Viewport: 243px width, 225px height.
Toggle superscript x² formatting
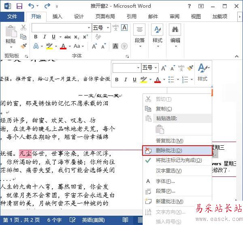(x=85, y=37)
